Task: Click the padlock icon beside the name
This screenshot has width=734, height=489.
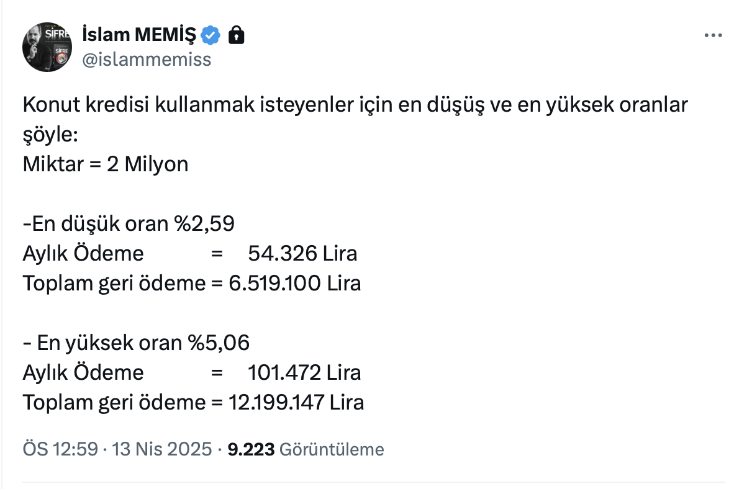Action: point(236,35)
